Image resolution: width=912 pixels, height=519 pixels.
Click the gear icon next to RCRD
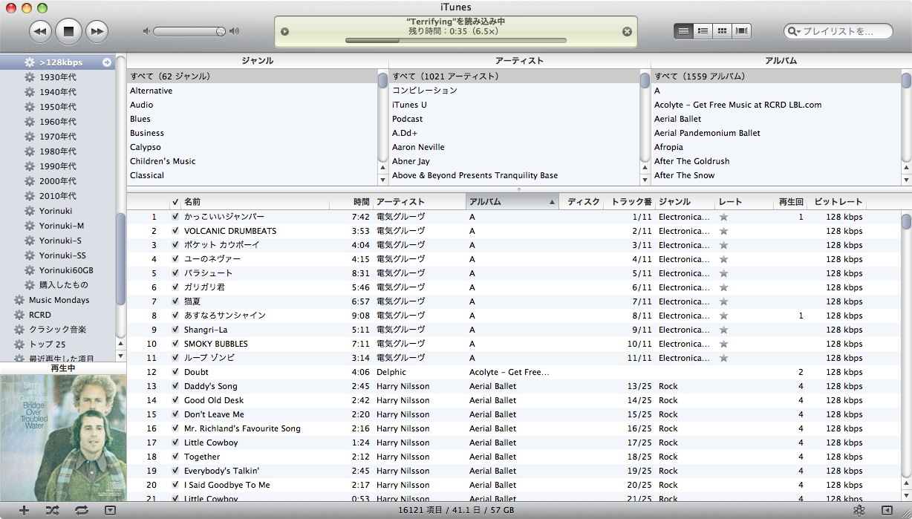pyautogui.click(x=19, y=315)
